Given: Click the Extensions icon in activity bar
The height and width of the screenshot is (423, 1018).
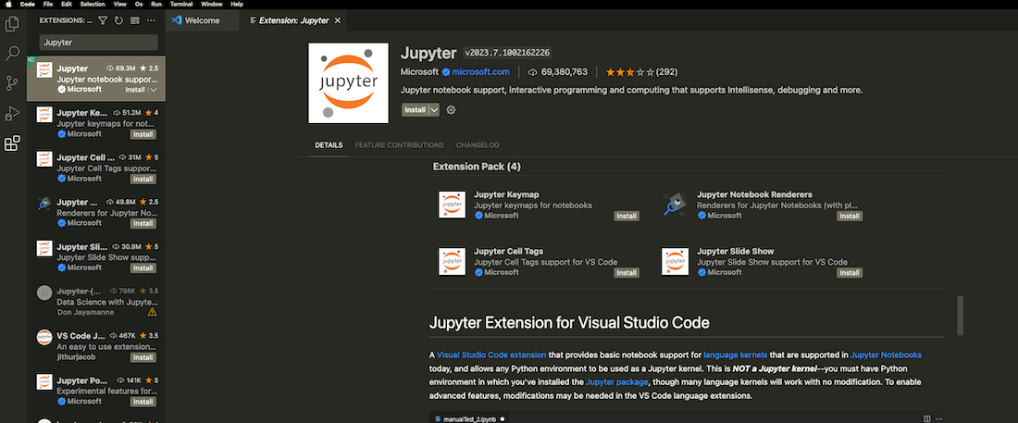Looking at the screenshot, I should [13, 143].
